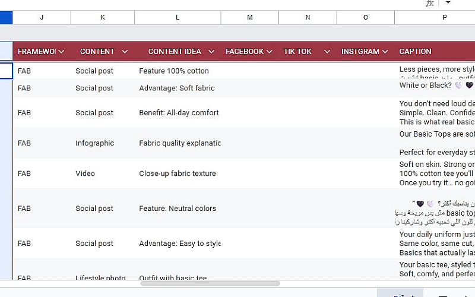
Task: Select column L header
Action: (178, 18)
